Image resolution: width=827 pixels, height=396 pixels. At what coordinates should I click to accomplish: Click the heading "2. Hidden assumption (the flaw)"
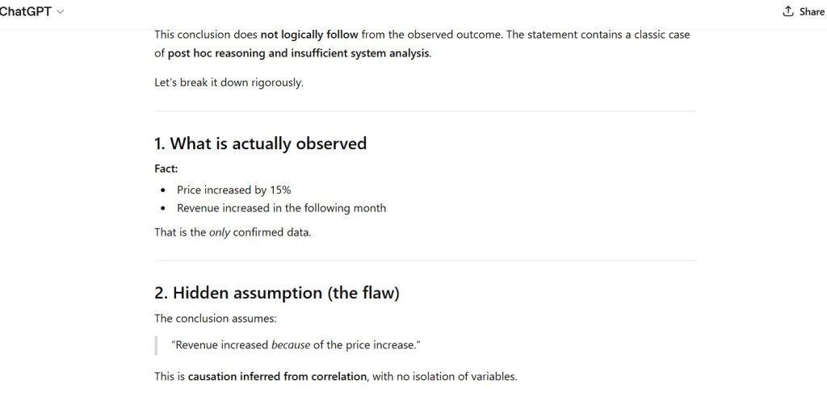(x=276, y=293)
